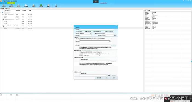Screen dimensions: 192x102
Task: Click the end time field in the dialog
Action: pyautogui.click(x=105, y=54)
